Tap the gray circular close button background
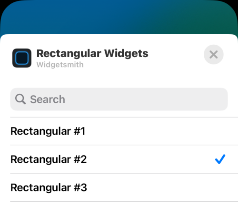Viewport: 238px width, 217px height. point(214,55)
